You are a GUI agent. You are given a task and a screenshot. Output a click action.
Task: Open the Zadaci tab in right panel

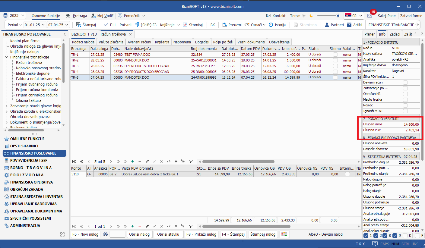[395, 34]
